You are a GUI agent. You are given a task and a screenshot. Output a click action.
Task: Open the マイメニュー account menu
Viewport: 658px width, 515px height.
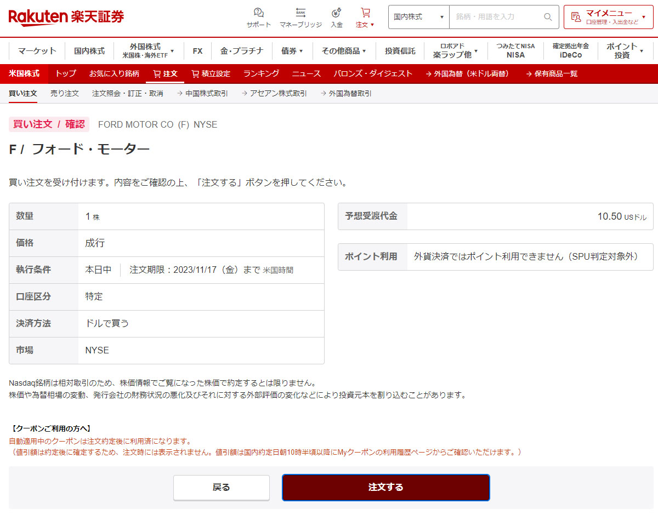[x=608, y=17]
